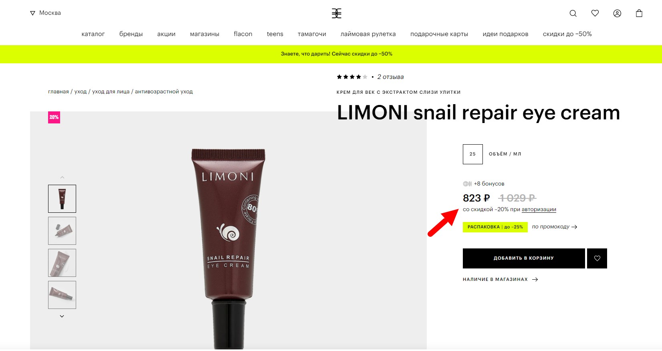This screenshot has width=662, height=351.
Task: Show previous thumbnails with up chevron
Action: [x=62, y=177]
